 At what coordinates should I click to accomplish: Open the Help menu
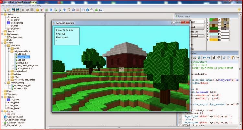(39, 6)
